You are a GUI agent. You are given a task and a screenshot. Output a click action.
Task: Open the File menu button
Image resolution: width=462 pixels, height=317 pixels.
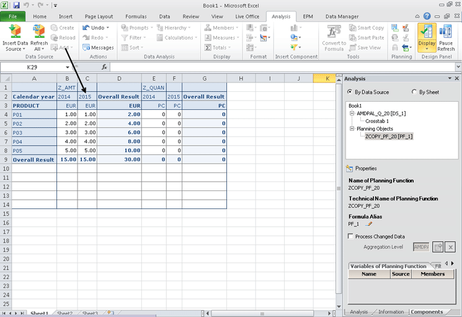click(13, 16)
